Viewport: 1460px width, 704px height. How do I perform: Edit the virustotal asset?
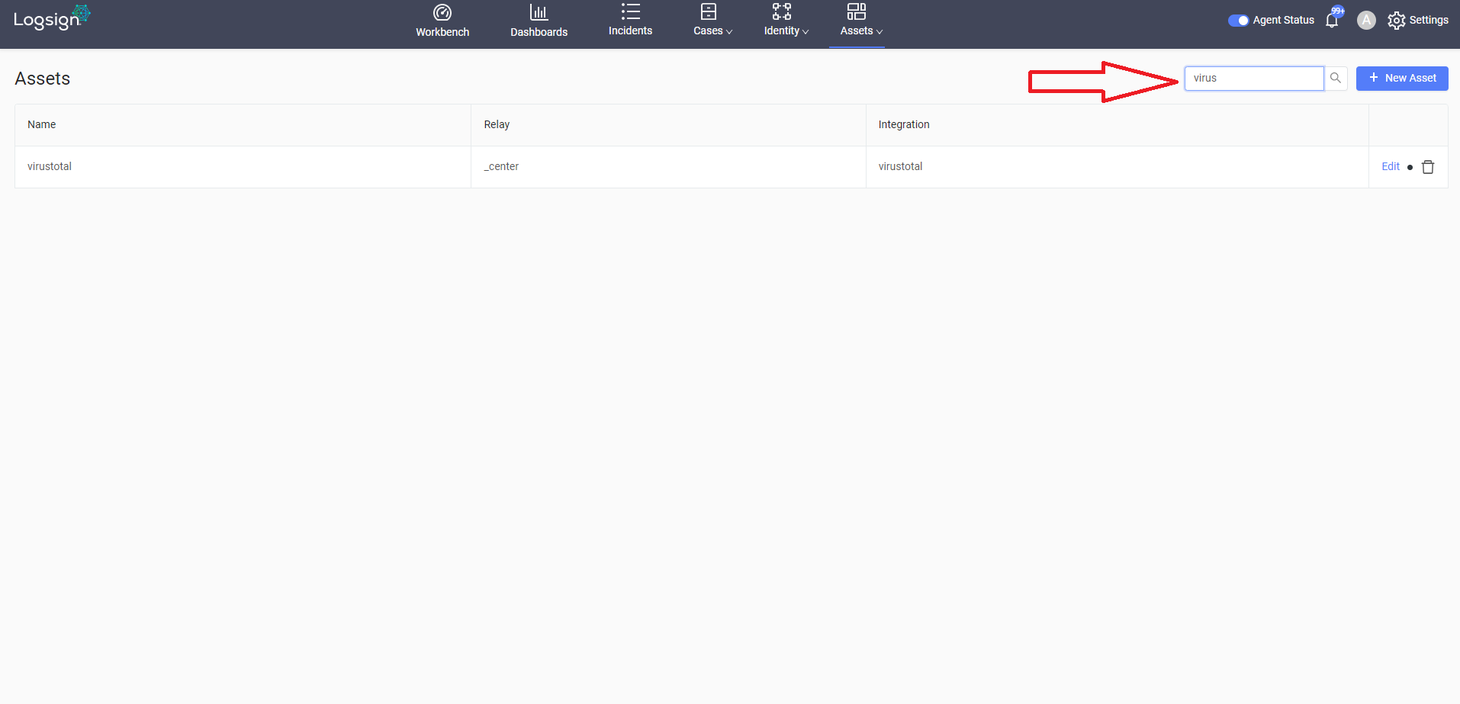click(x=1390, y=166)
